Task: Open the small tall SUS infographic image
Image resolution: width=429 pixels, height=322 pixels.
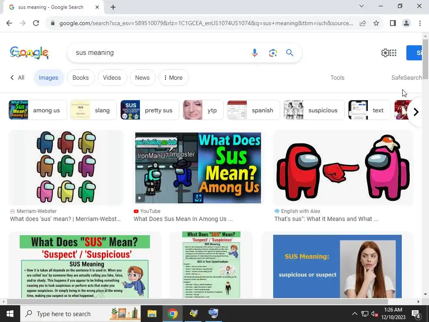Action: click(211, 265)
